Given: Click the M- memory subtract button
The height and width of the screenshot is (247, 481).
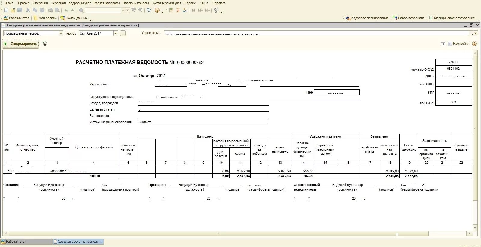Looking at the screenshot, I should (x=207, y=10).
